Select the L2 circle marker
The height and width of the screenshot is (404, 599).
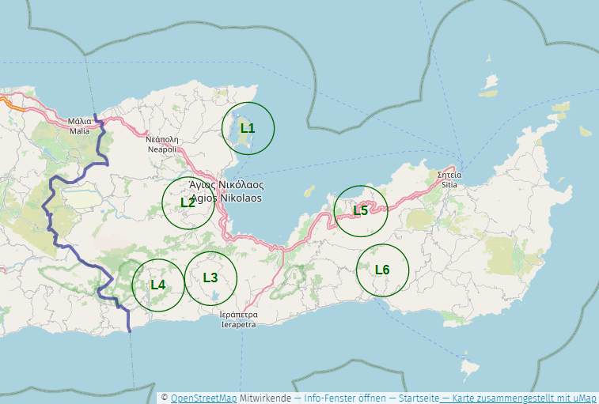pos(188,202)
